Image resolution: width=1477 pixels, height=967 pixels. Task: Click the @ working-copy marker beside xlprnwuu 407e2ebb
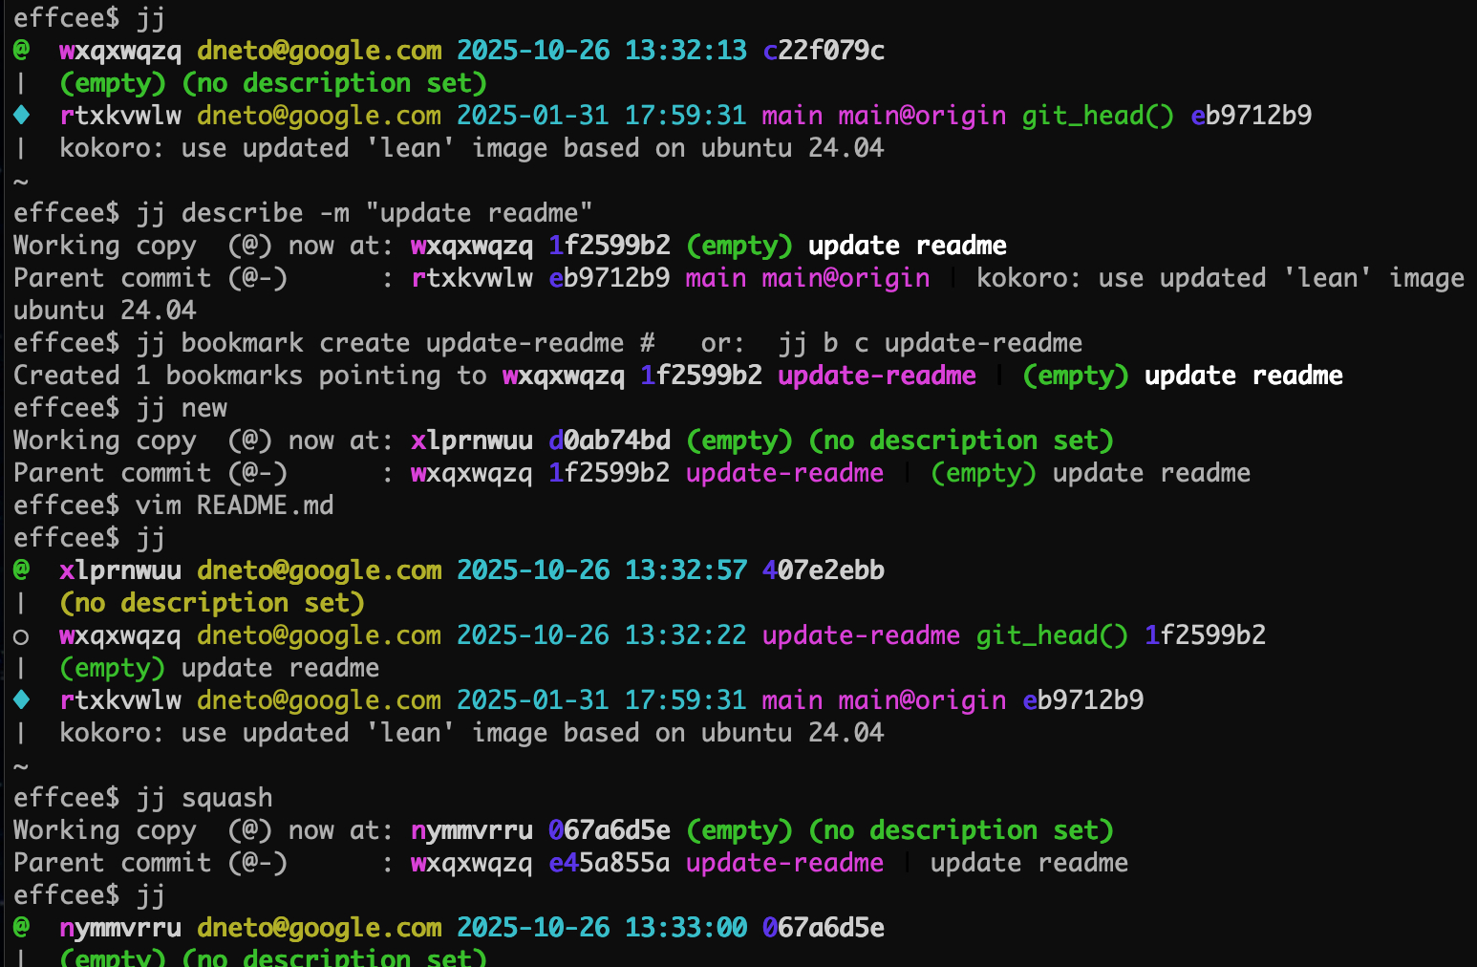pos(21,569)
